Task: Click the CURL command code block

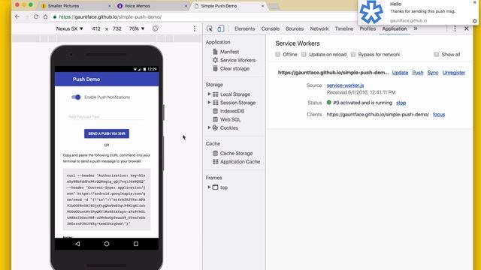Action: point(107,199)
